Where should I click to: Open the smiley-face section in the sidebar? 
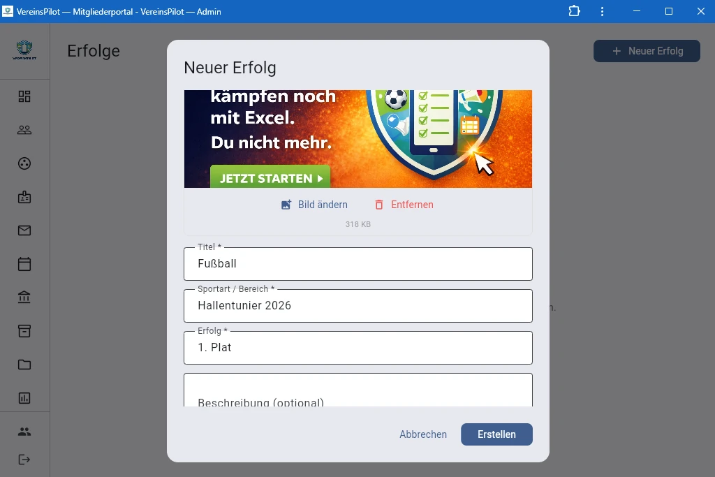[x=24, y=163]
